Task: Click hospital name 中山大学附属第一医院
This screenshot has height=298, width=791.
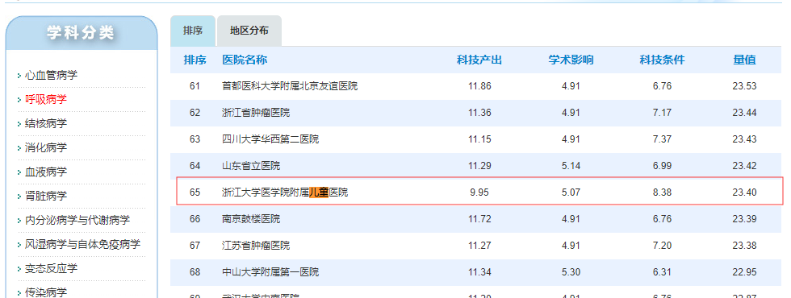Action: (x=271, y=272)
